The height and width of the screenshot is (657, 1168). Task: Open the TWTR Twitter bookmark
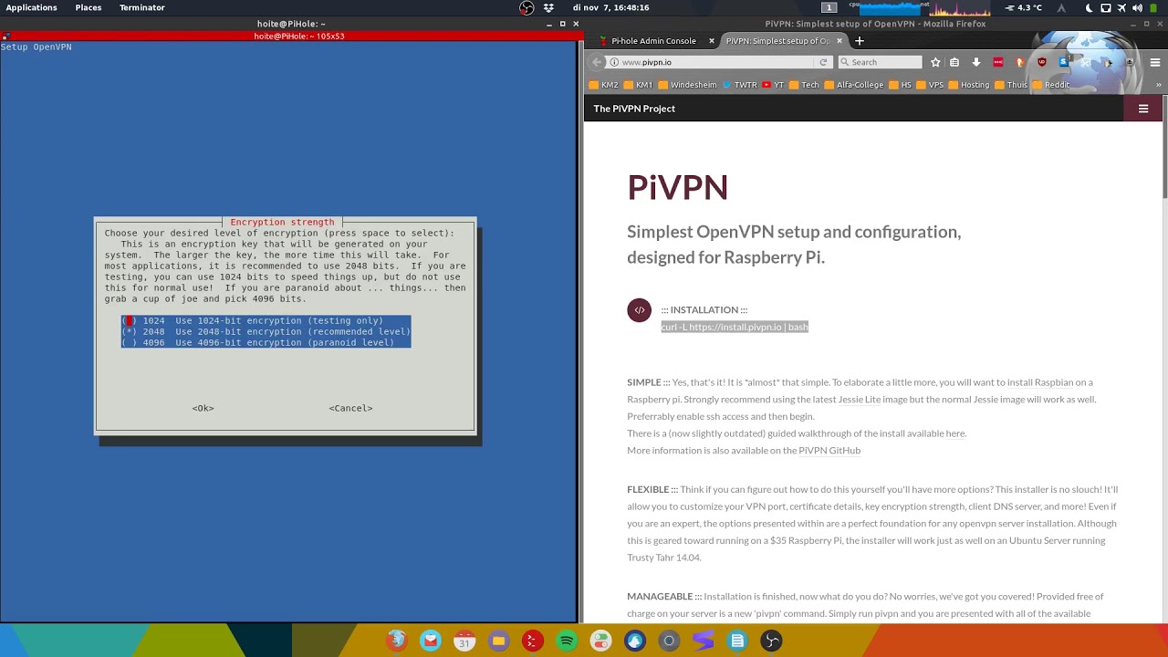point(739,85)
